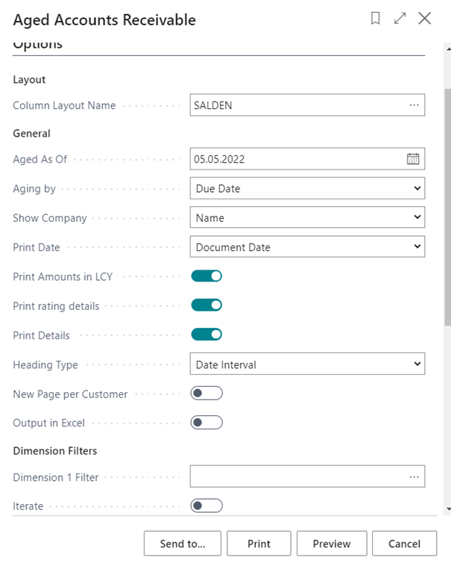Open Column Layout Name lookup ellipsis

tap(414, 105)
